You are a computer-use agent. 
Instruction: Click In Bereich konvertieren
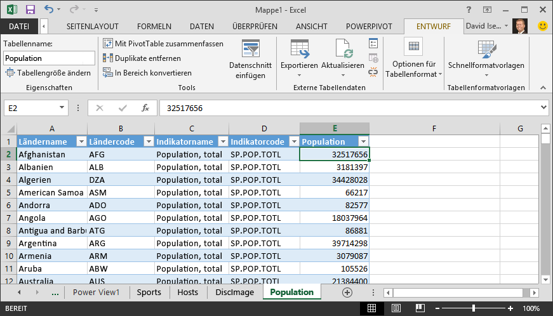(147, 73)
